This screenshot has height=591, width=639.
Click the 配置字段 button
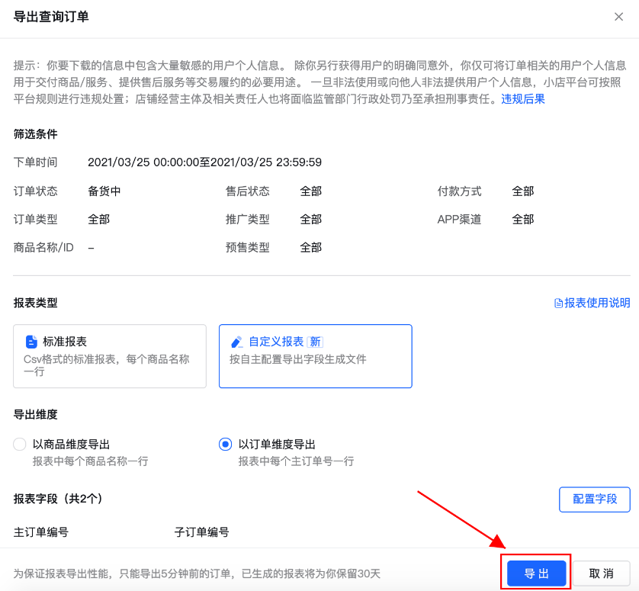595,499
